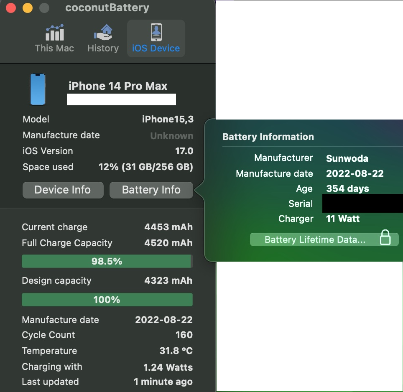The height and width of the screenshot is (392, 403).
Task: Click the Current charge 4453 mAh value
Action: (x=168, y=227)
